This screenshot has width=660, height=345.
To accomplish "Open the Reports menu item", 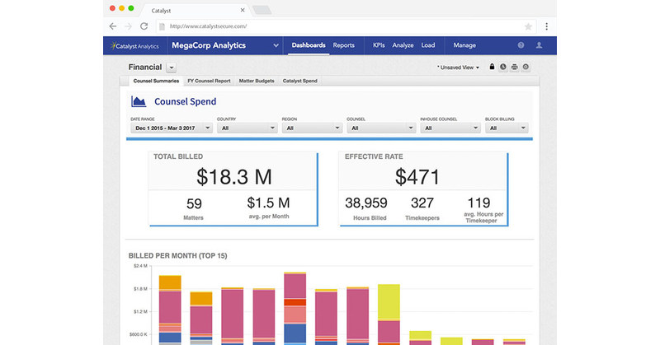I will (x=343, y=45).
